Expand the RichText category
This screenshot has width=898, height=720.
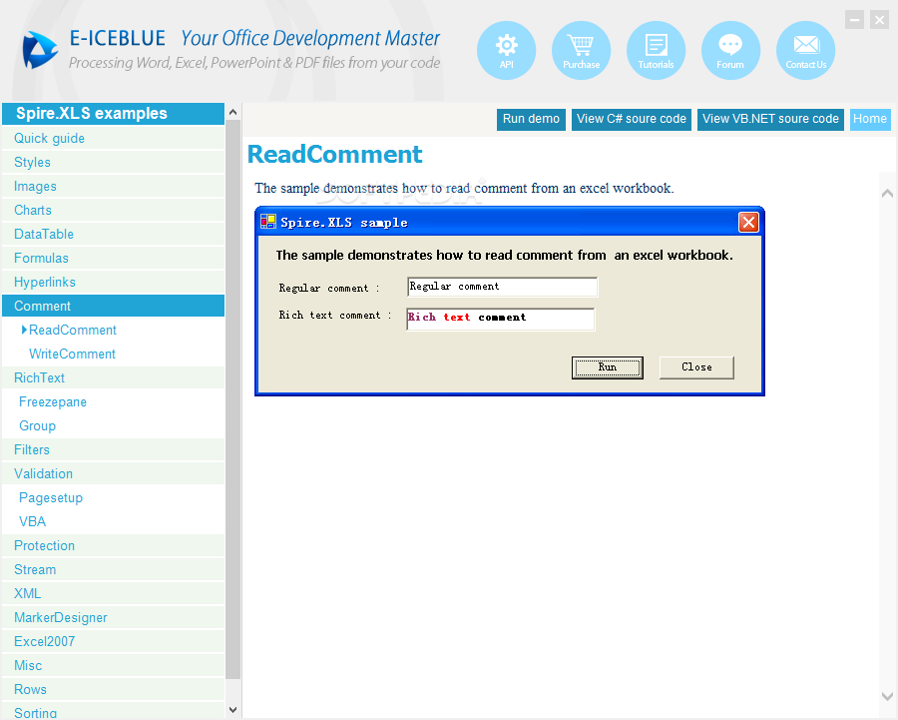click(114, 378)
